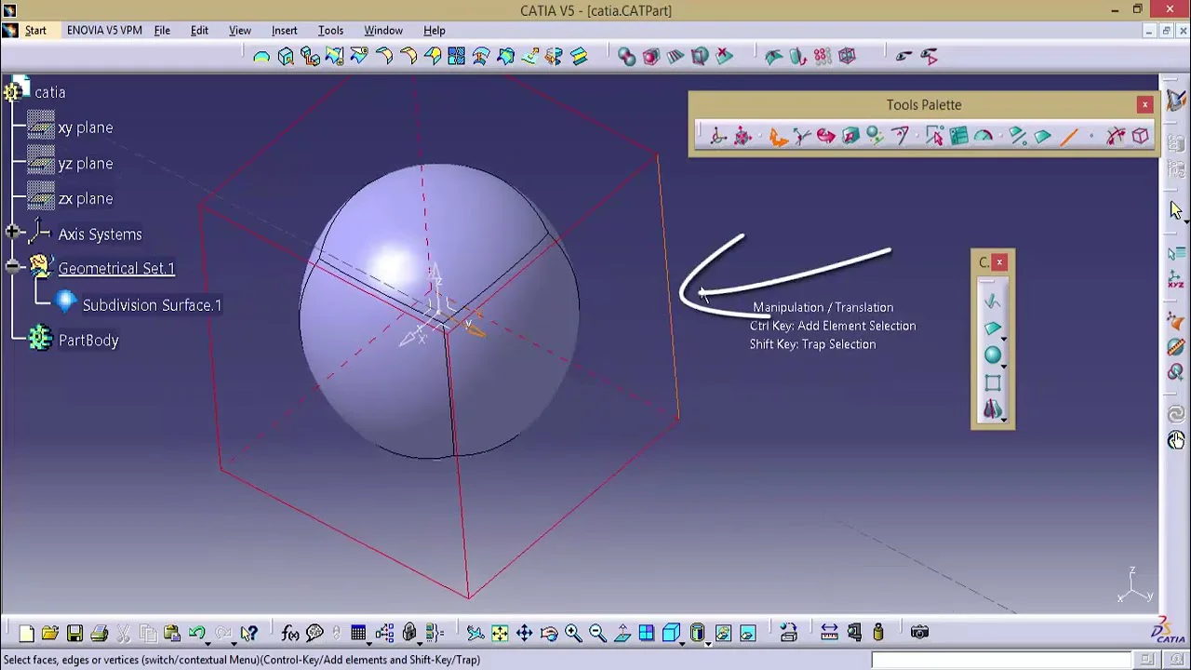Select the compass icon in Tools Palette

click(717, 137)
